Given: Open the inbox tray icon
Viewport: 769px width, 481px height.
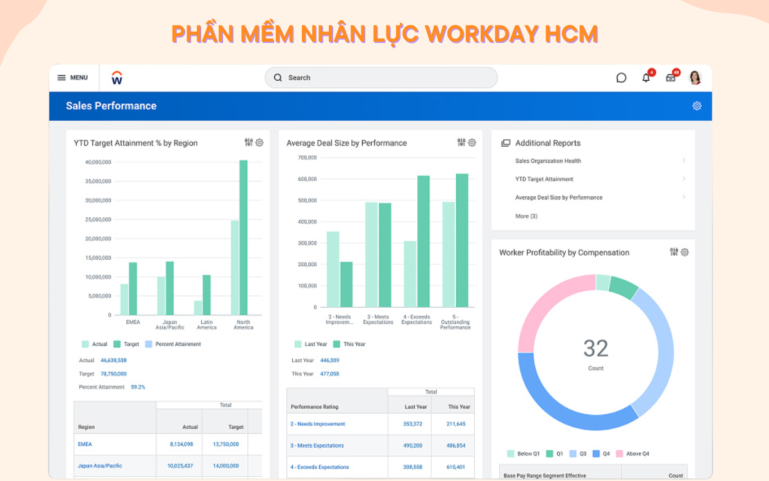Looking at the screenshot, I should [670, 78].
